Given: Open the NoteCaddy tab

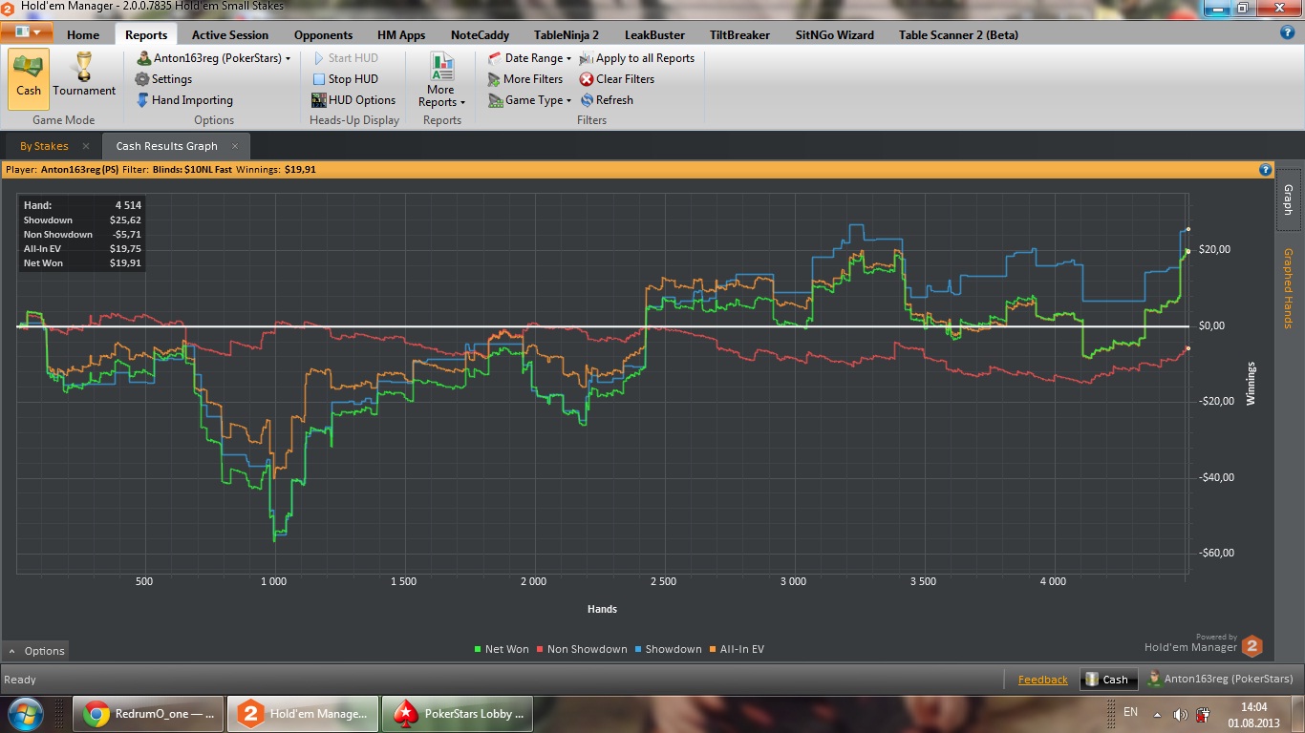Looking at the screenshot, I should [x=480, y=34].
